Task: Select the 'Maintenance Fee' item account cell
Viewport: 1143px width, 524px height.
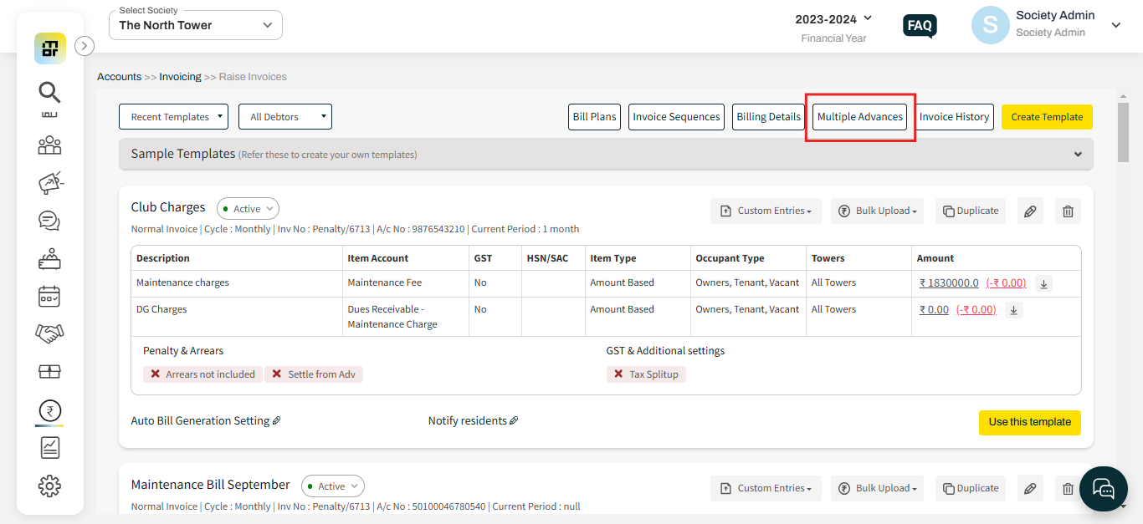Action: [406, 283]
